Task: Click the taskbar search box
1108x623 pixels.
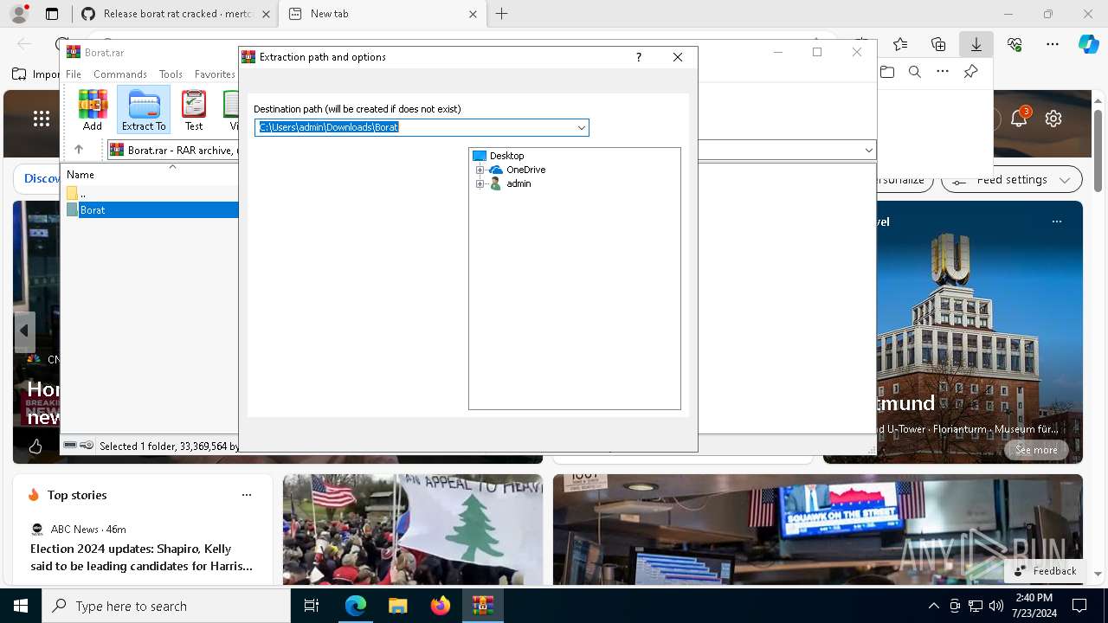Action: [166, 606]
